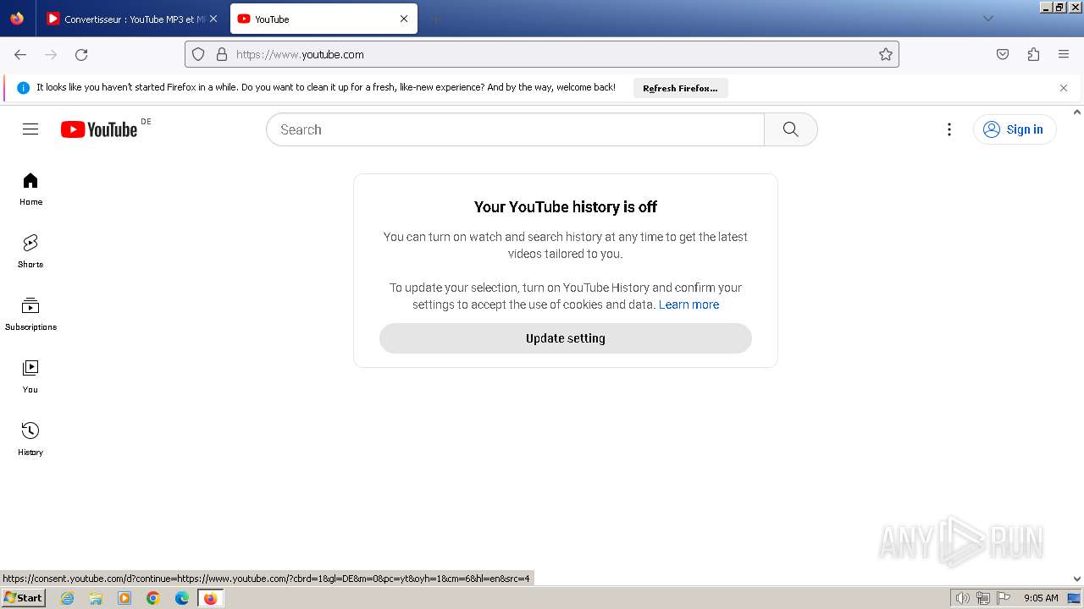1084x609 pixels.
Task: Go back with the browser back arrow
Action: (x=20, y=54)
